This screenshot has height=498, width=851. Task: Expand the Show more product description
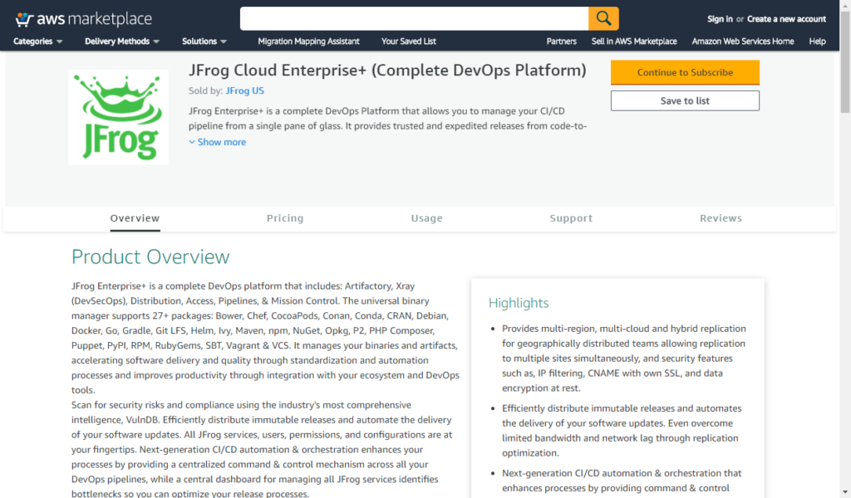tap(217, 142)
